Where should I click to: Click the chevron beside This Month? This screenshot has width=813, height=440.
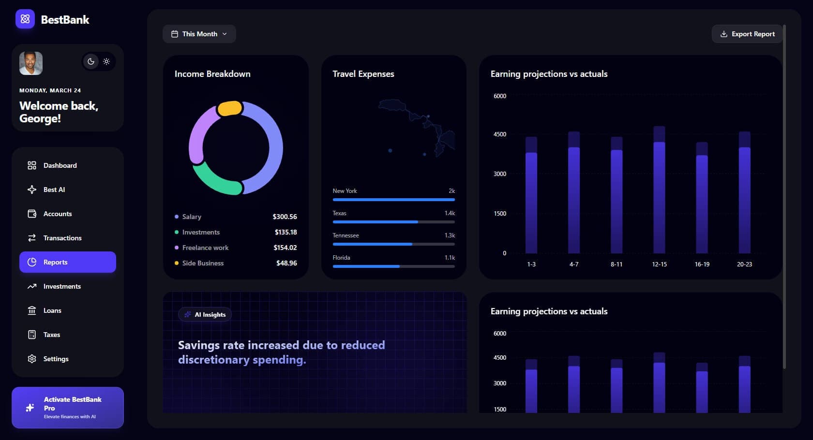[x=225, y=34]
